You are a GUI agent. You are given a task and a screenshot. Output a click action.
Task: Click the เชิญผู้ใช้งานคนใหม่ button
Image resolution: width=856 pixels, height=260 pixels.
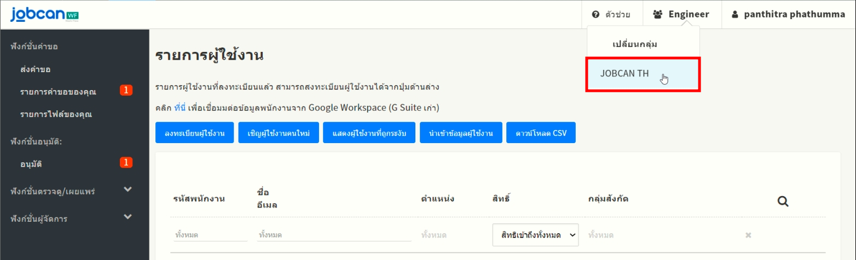click(x=278, y=133)
